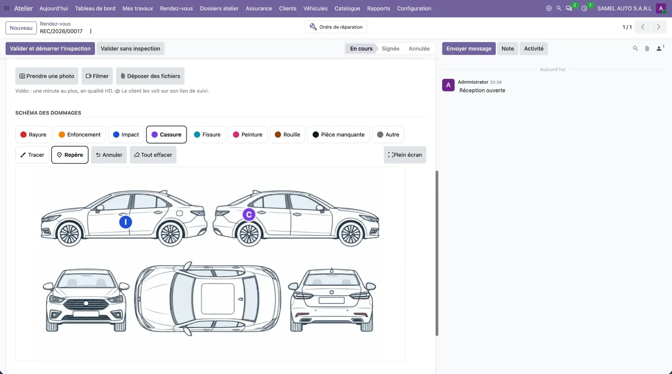672x374 pixels.
Task: Select the Enfoncement damage type
Action: pyautogui.click(x=80, y=135)
